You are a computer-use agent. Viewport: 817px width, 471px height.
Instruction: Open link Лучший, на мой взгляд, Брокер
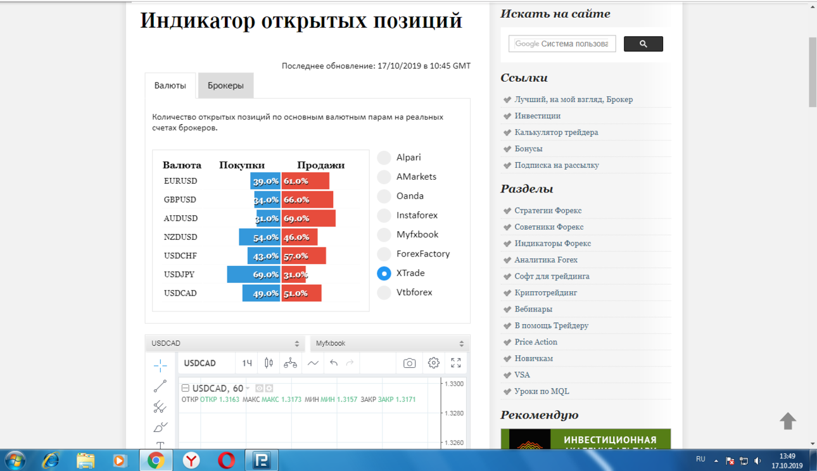click(x=574, y=99)
